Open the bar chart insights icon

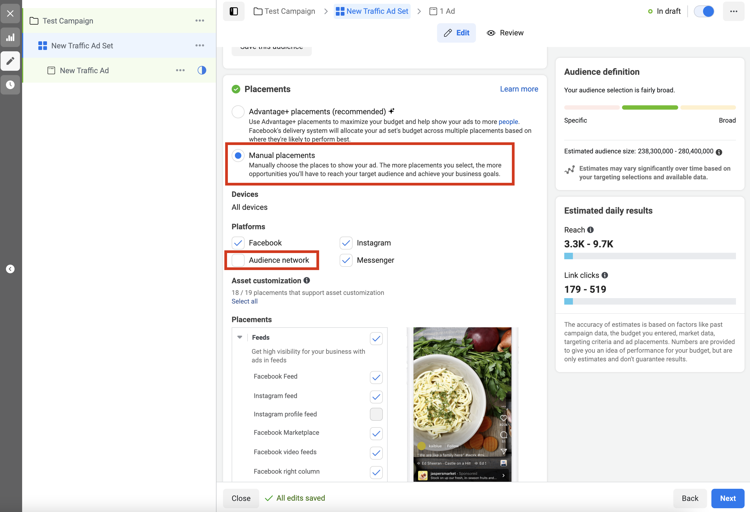coord(10,37)
